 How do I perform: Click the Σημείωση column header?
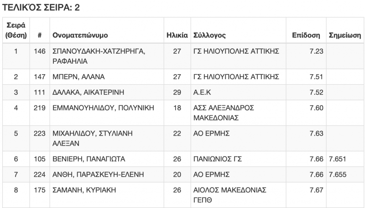tap(344, 36)
